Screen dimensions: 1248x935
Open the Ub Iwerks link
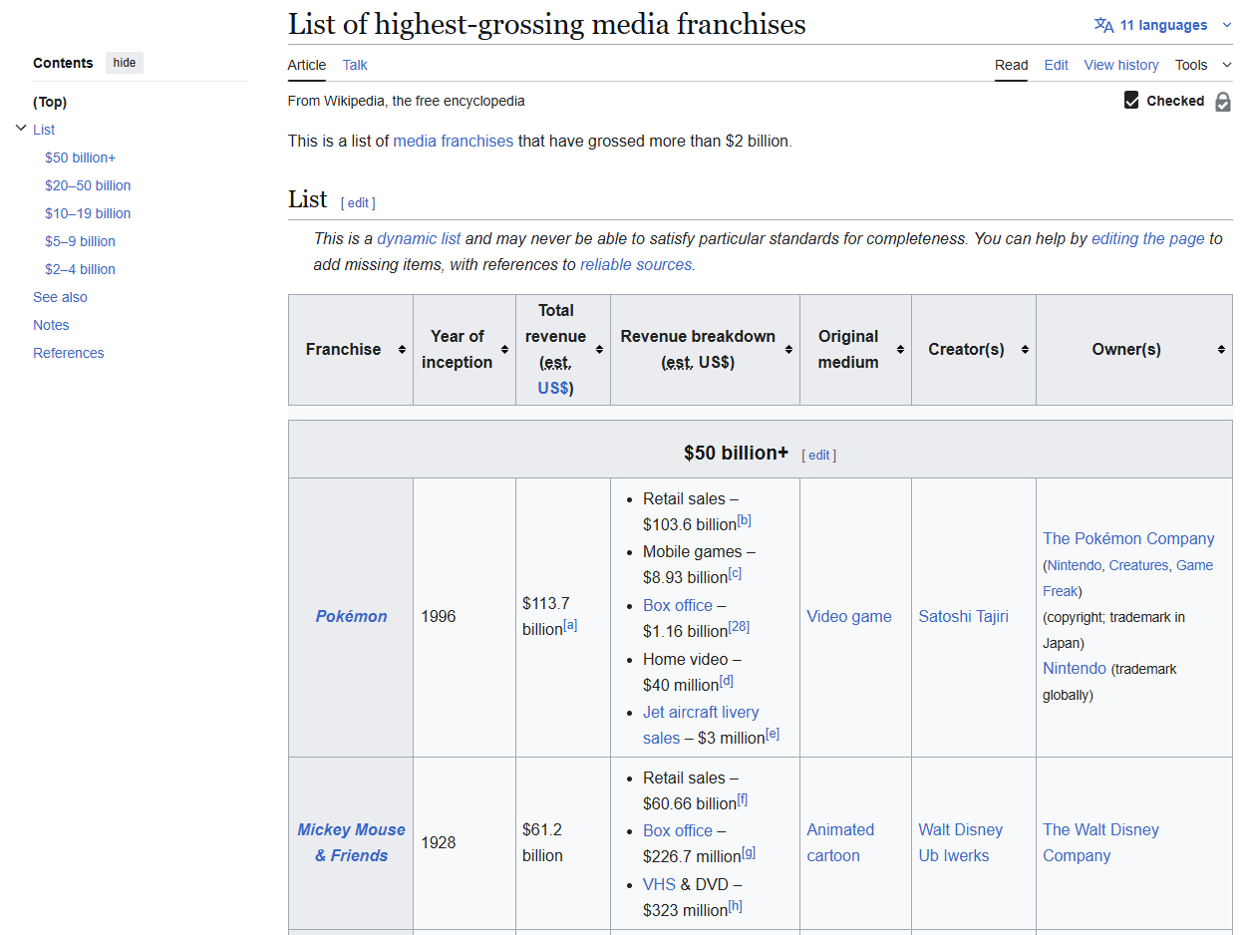click(954, 855)
